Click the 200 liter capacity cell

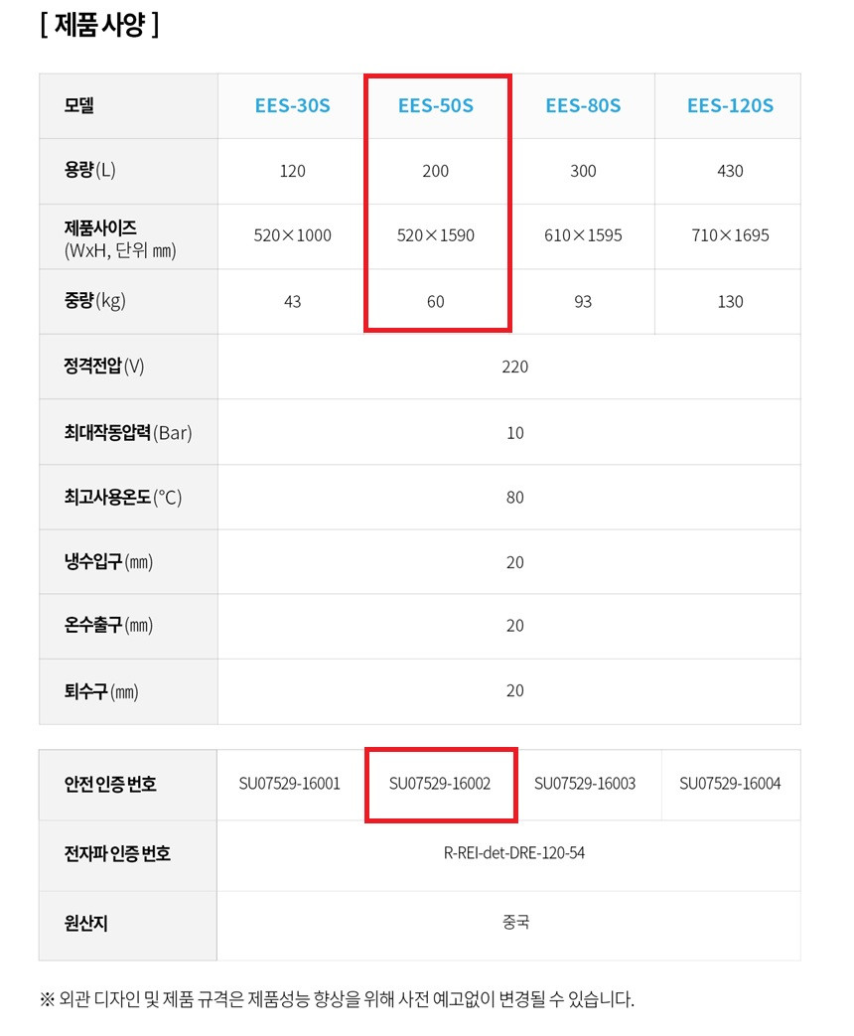tap(436, 171)
